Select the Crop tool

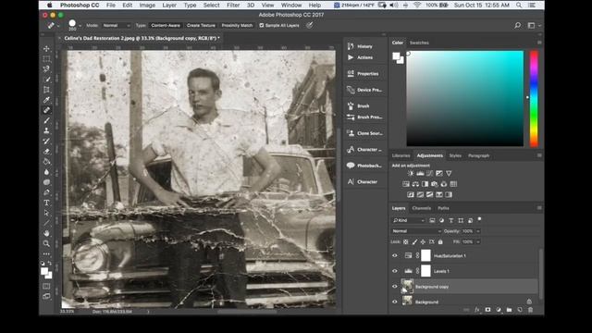tap(46, 90)
